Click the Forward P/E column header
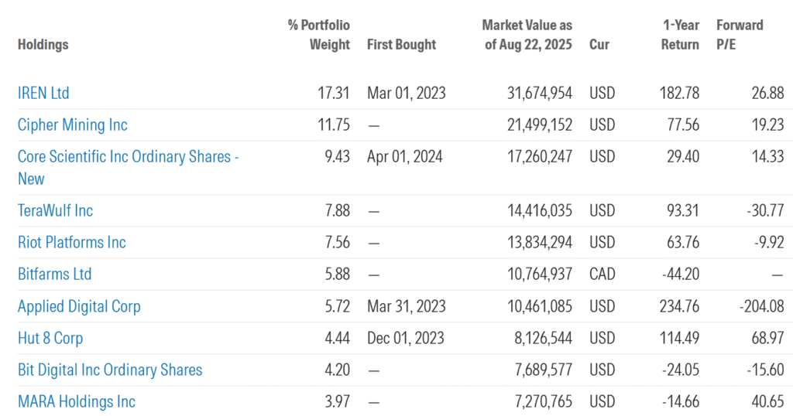The height and width of the screenshot is (416, 793). pyautogui.click(x=740, y=35)
